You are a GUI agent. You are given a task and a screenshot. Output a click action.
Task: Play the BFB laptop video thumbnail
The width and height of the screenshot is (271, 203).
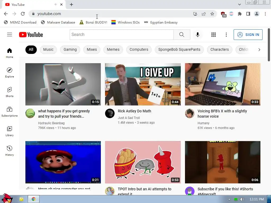point(223,84)
